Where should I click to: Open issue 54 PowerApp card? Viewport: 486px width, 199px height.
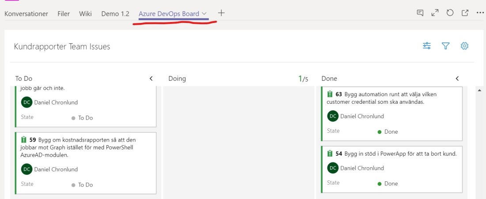pyautogui.click(x=395, y=154)
